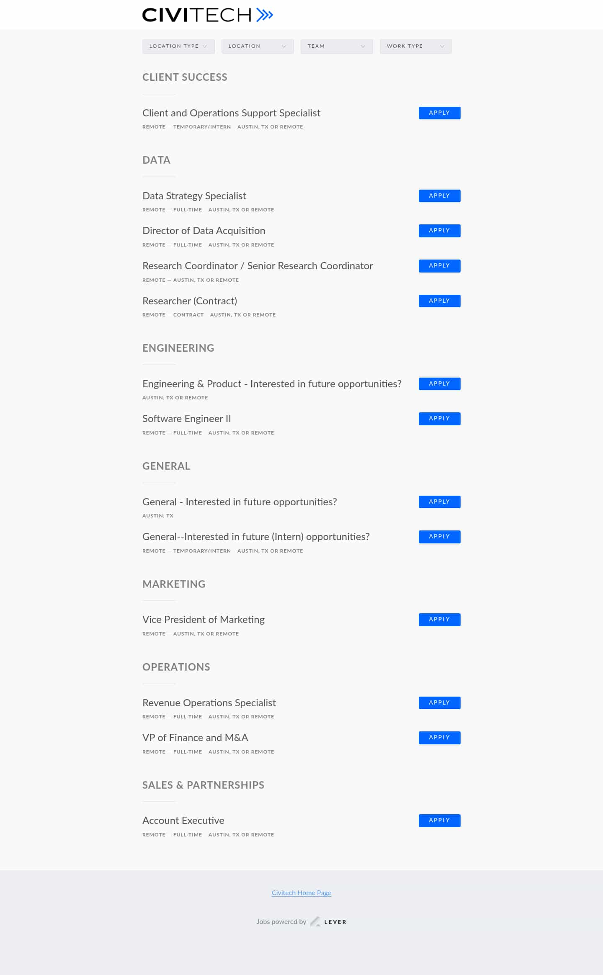Open General Intern future opportunities posting
603x975 pixels.
pos(256,537)
